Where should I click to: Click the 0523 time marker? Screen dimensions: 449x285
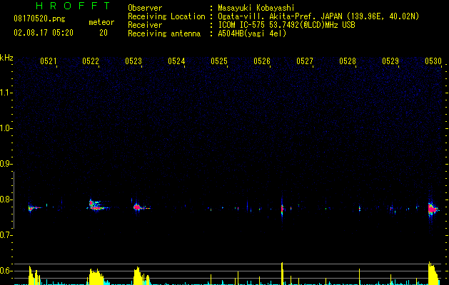tap(133, 61)
